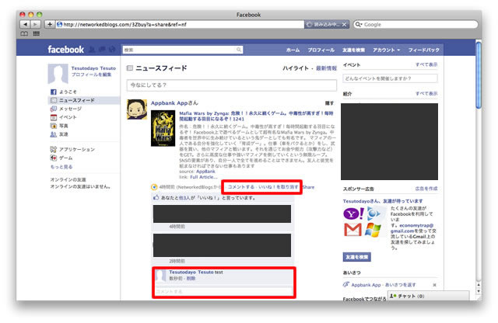Click the profile picture of Tesutodayo Tesuto
498x323 pixels.
[x=58, y=74]
